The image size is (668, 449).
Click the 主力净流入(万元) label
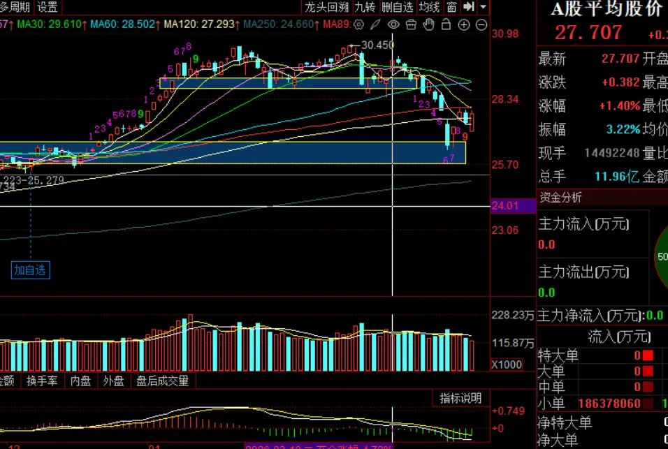click(590, 316)
